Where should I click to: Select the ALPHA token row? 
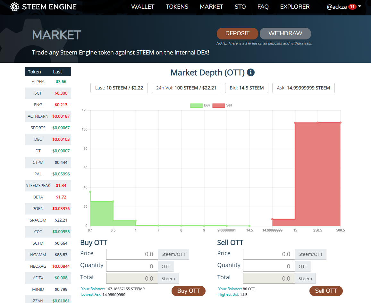point(48,82)
